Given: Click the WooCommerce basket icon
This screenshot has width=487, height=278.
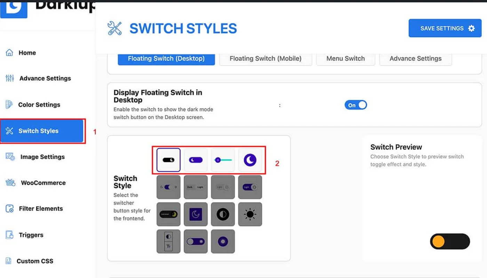Looking at the screenshot, I should point(10,183).
